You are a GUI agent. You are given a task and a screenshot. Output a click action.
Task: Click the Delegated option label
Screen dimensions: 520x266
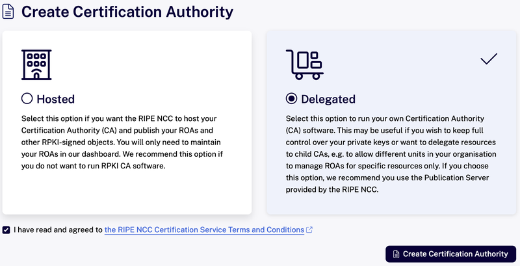click(x=328, y=99)
